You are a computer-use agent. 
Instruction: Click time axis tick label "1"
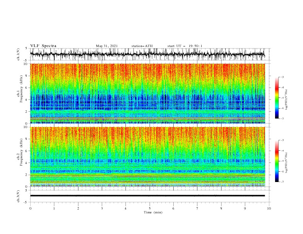pyautogui.click(x=54, y=208)
